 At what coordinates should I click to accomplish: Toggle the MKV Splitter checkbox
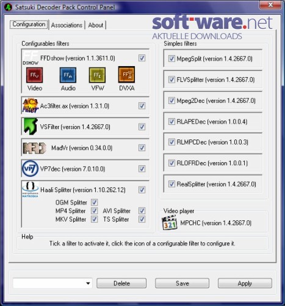[x=94, y=219]
